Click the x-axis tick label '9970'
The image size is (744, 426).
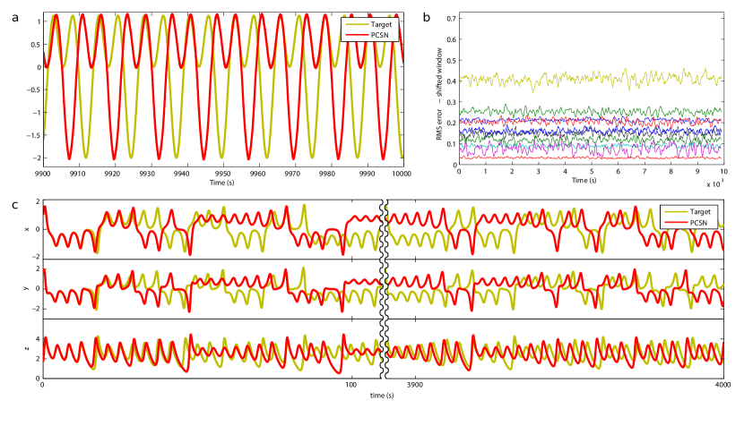coord(293,174)
